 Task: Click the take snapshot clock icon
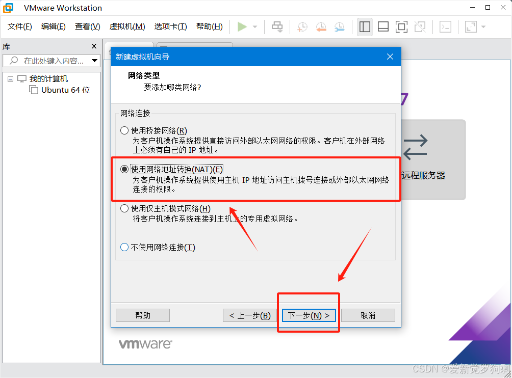[x=302, y=26]
